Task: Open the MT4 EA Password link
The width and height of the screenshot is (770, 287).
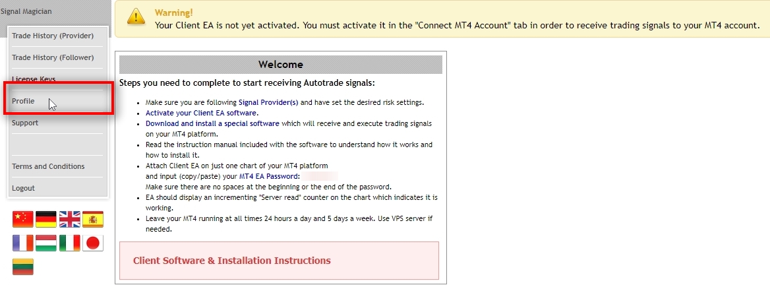Action: pos(268,176)
